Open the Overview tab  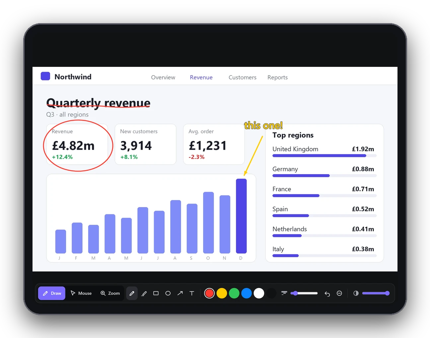point(163,77)
